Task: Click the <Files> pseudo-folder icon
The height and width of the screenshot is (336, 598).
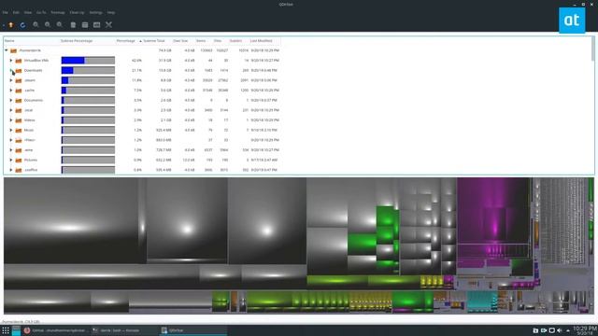Action: 19,140
